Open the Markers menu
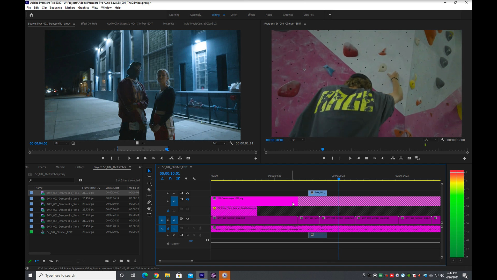497x280 pixels. [x=70, y=8]
